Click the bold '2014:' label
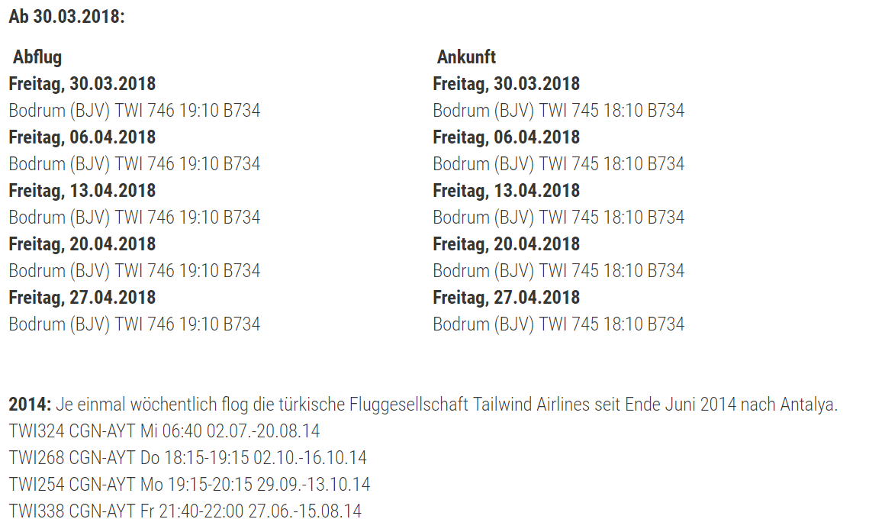Image resolution: width=869 pixels, height=532 pixels. click(30, 405)
